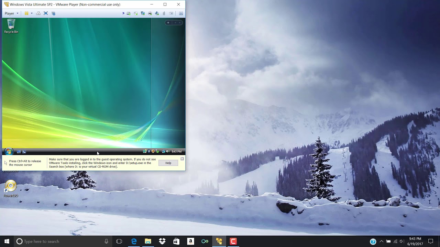This screenshot has height=247, width=440.
Task: Expand the double-chevron device toolbar arrow
Action: point(123,13)
